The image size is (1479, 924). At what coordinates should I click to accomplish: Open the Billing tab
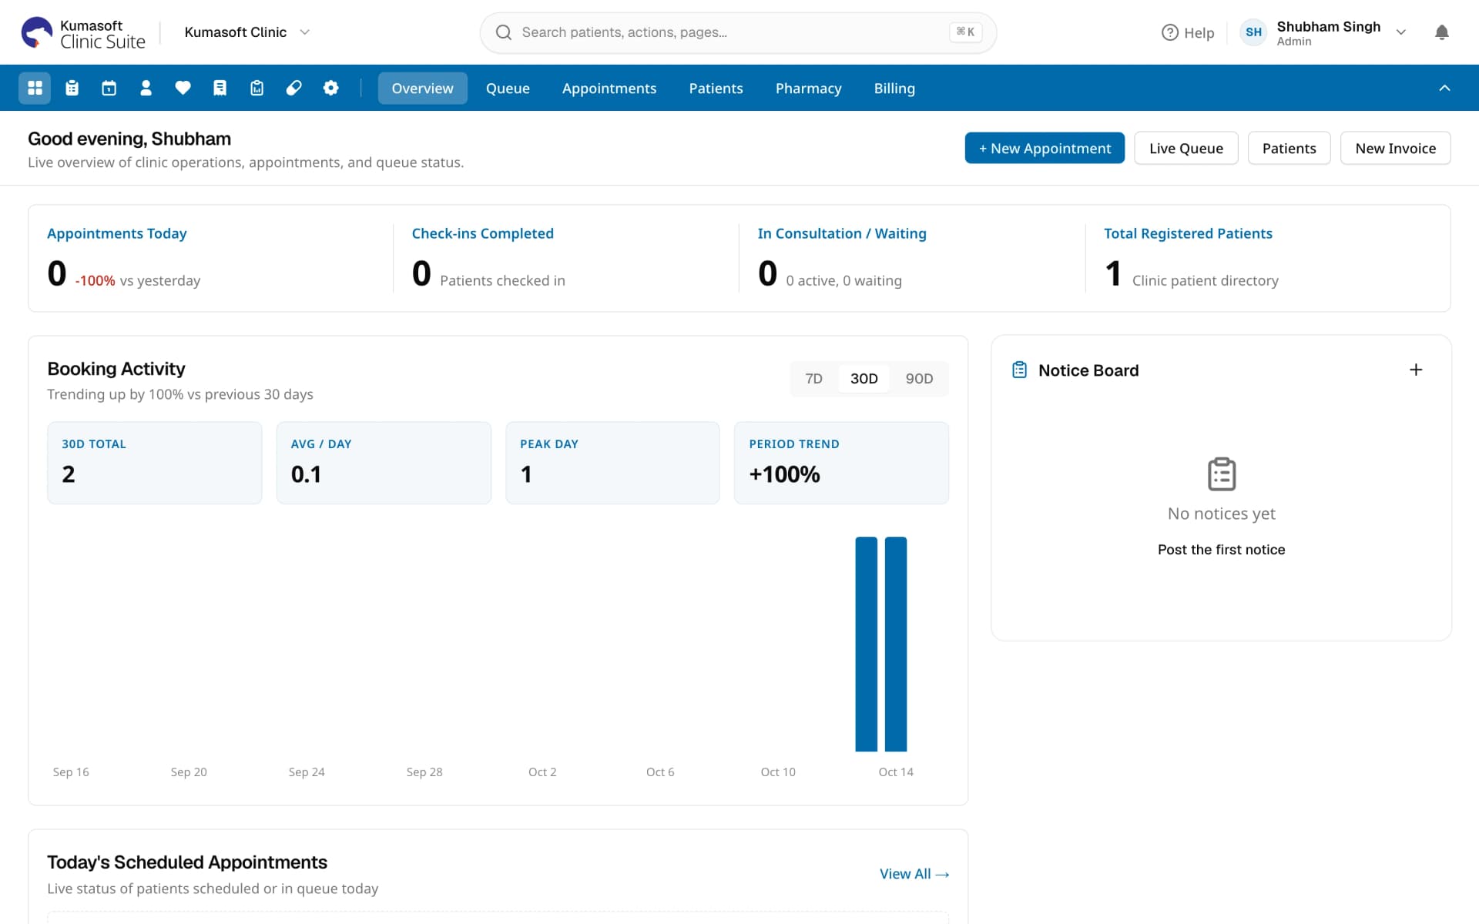click(894, 88)
